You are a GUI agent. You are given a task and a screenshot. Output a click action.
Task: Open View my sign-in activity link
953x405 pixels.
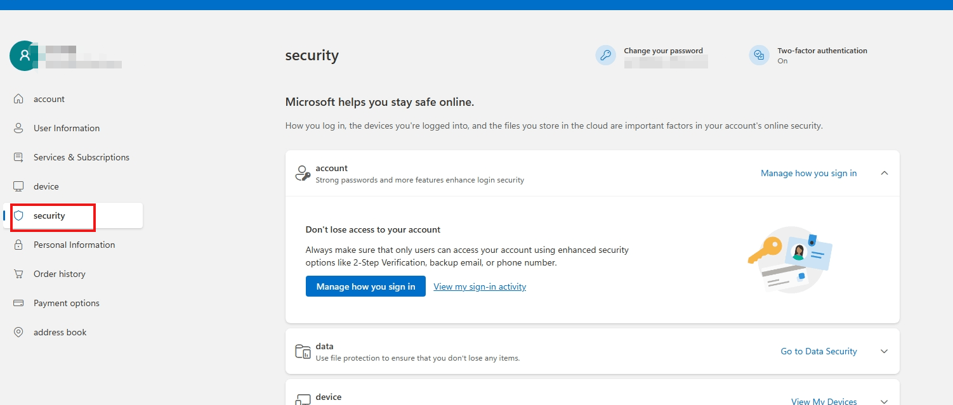click(479, 286)
